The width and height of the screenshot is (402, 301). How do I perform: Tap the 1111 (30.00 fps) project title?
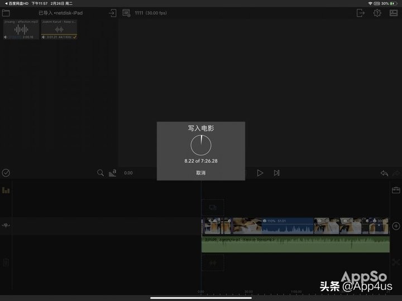coord(151,13)
